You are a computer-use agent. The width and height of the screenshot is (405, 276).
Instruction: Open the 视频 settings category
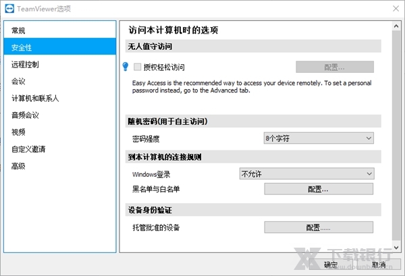coord(60,132)
